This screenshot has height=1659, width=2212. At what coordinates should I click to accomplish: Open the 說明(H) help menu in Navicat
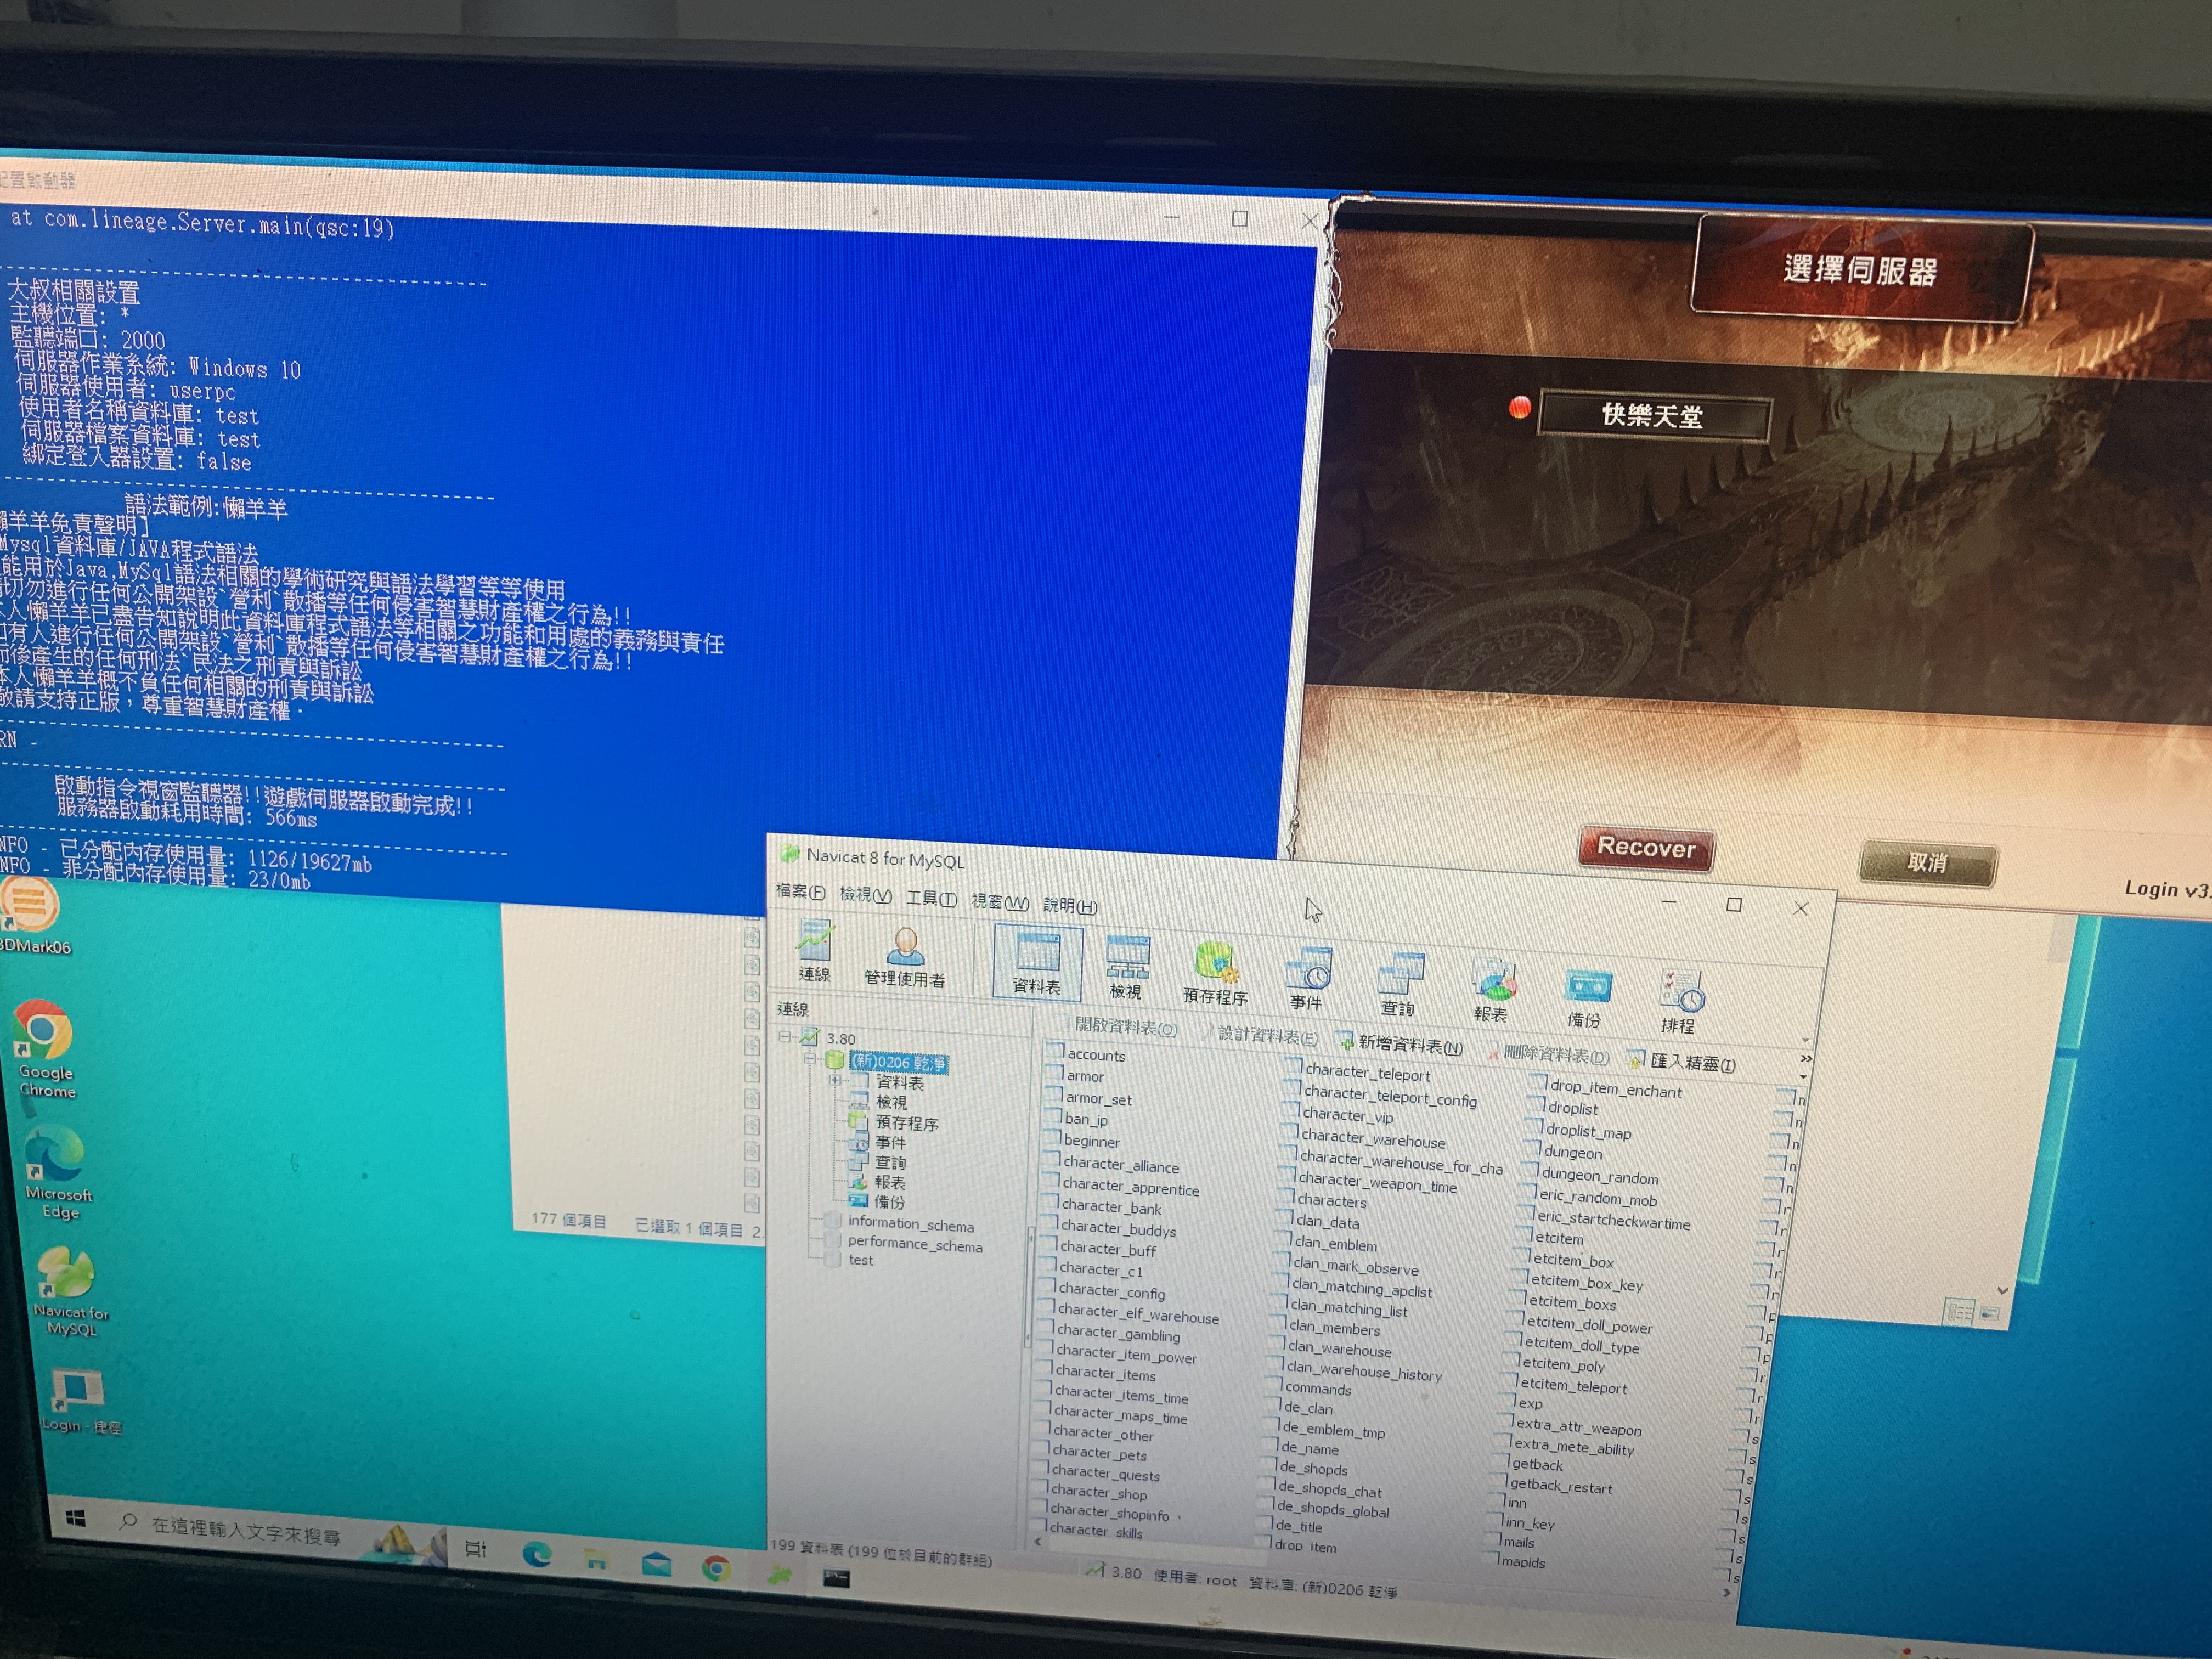click(1070, 906)
